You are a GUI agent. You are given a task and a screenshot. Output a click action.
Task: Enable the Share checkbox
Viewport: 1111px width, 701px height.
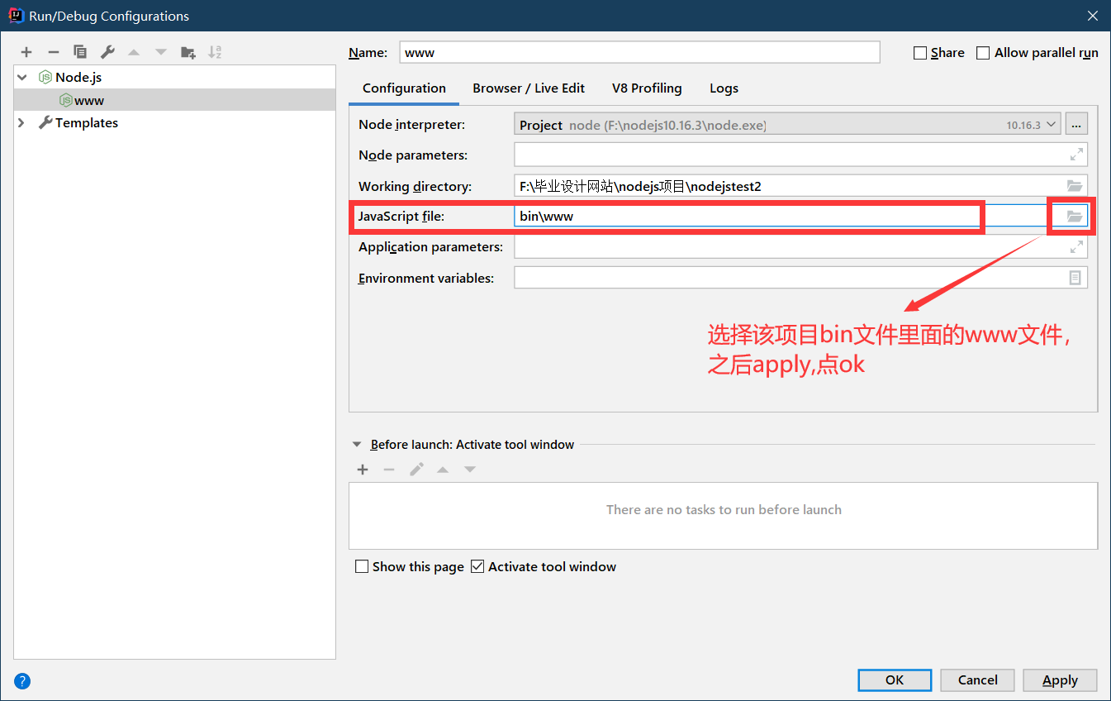(x=920, y=52)
